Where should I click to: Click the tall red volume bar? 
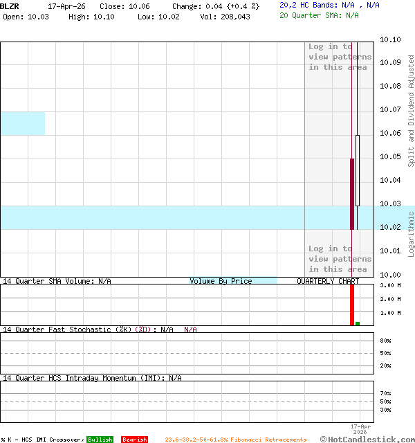point(352,305)
